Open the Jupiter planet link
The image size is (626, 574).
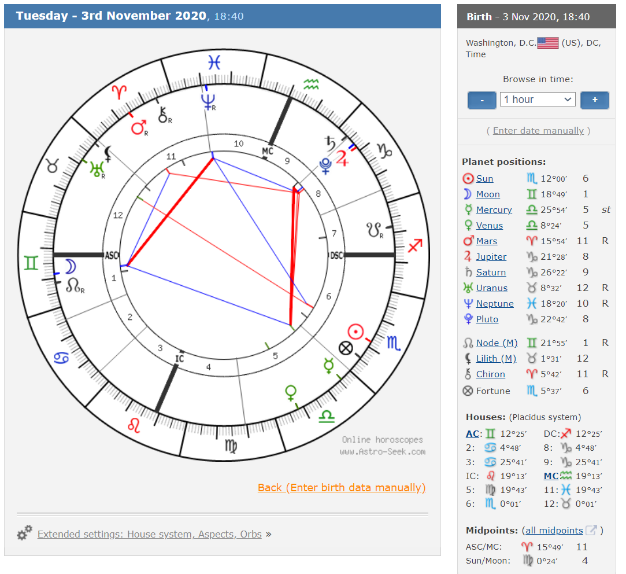pyautogui.click(x=491, y=256)
